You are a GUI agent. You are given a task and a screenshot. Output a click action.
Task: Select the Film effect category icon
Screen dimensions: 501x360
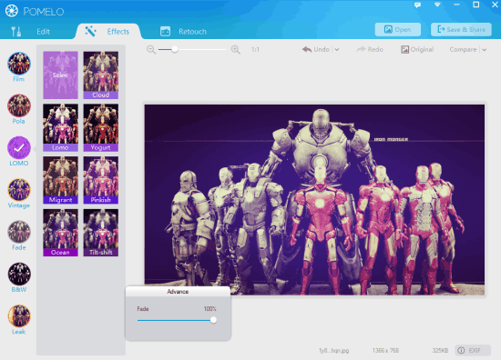(x=19, y=64)
